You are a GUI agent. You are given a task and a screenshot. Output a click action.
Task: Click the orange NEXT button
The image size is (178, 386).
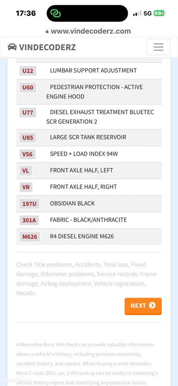[143, 306]
